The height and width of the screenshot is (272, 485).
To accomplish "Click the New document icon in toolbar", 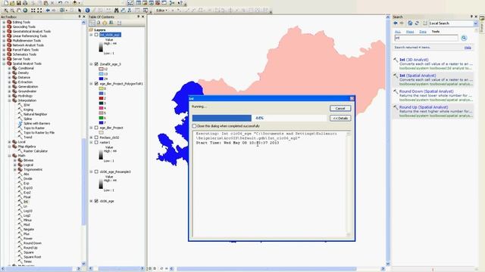I will coord(6,3).
